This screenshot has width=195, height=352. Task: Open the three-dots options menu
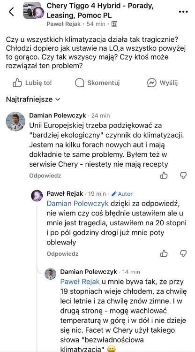(183, 12)
